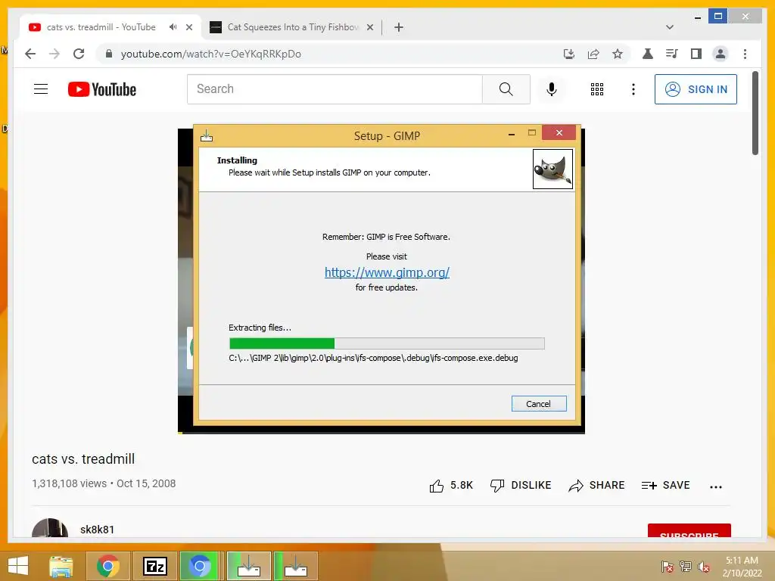Open the clock showing 5:11 AM

[x=742, y=566]
